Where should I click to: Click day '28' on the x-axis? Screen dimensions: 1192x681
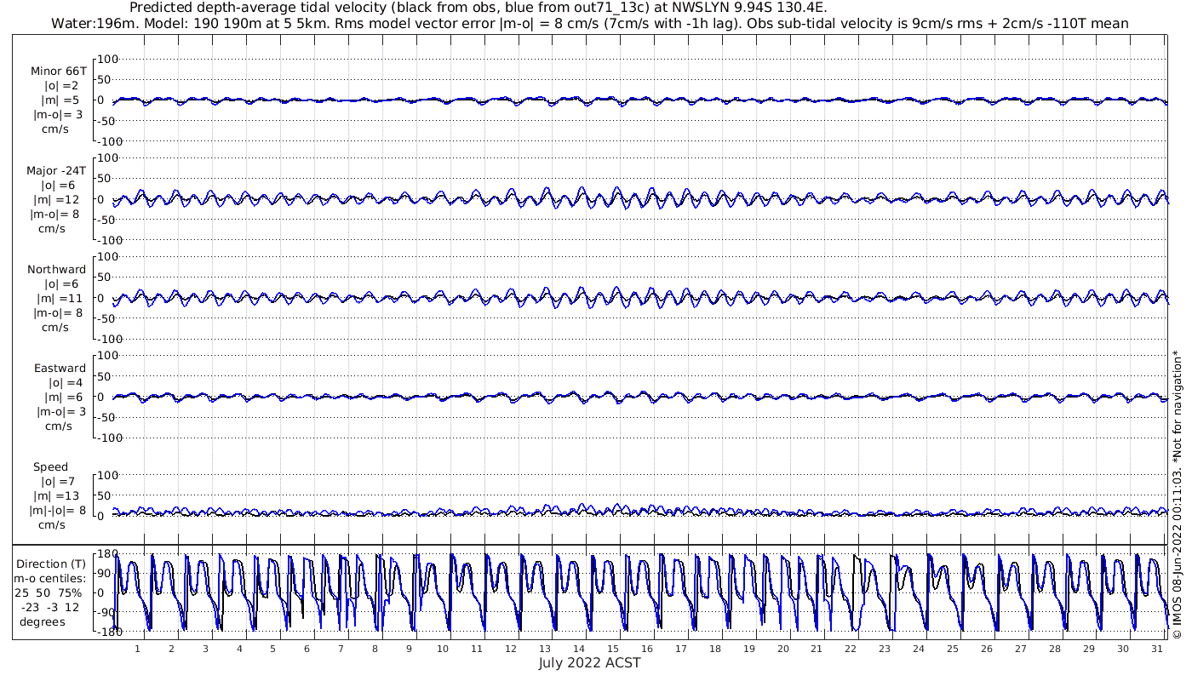click(1054, 649)
